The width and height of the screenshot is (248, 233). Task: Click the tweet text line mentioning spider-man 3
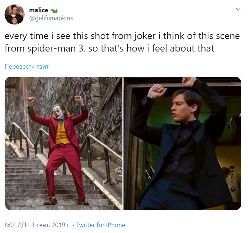pos(109,48)
